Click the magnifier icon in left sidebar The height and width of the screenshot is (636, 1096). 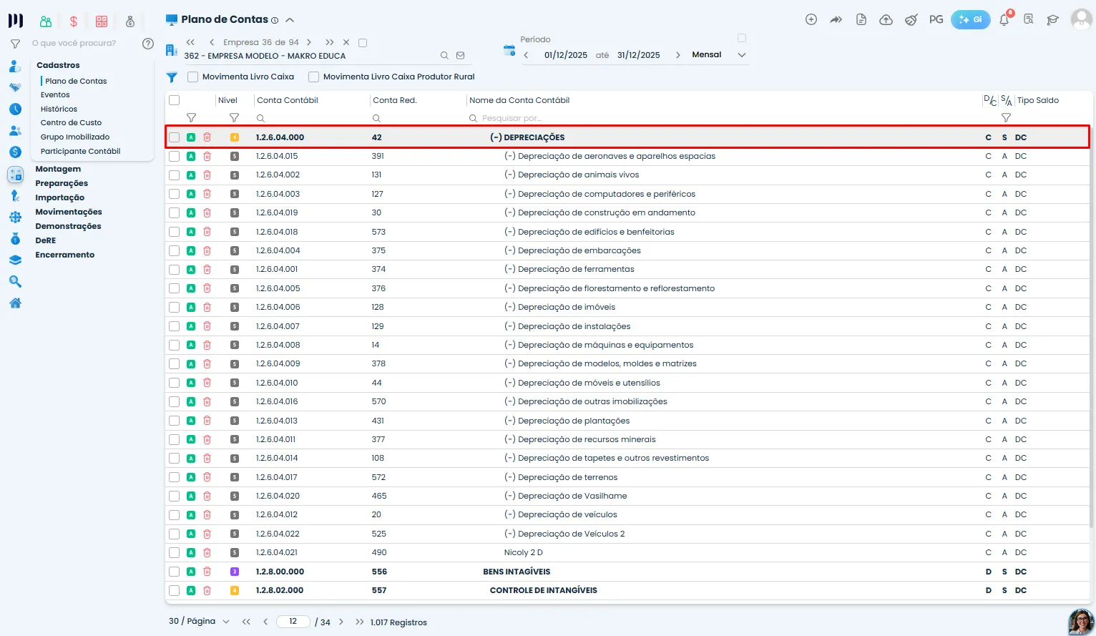click(x=15, y=282)
